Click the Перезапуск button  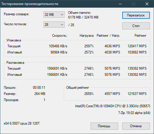click(136, 15)
